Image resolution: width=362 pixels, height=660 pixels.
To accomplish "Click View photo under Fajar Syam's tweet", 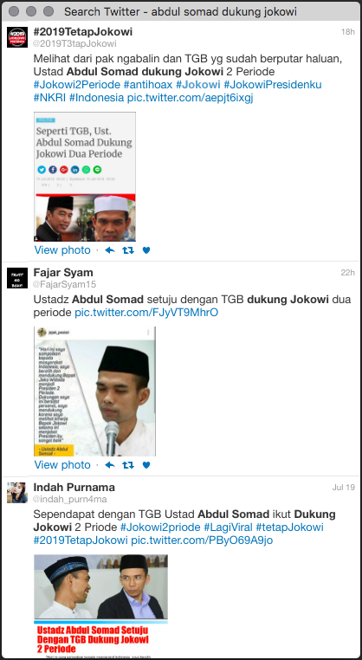I will click(x=62, y=465).
